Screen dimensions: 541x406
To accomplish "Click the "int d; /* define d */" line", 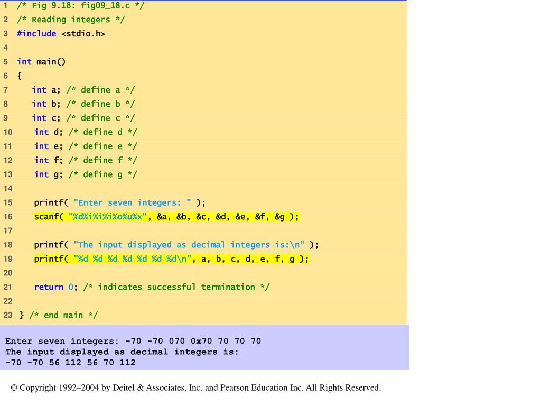I will [x=86, y=132].
